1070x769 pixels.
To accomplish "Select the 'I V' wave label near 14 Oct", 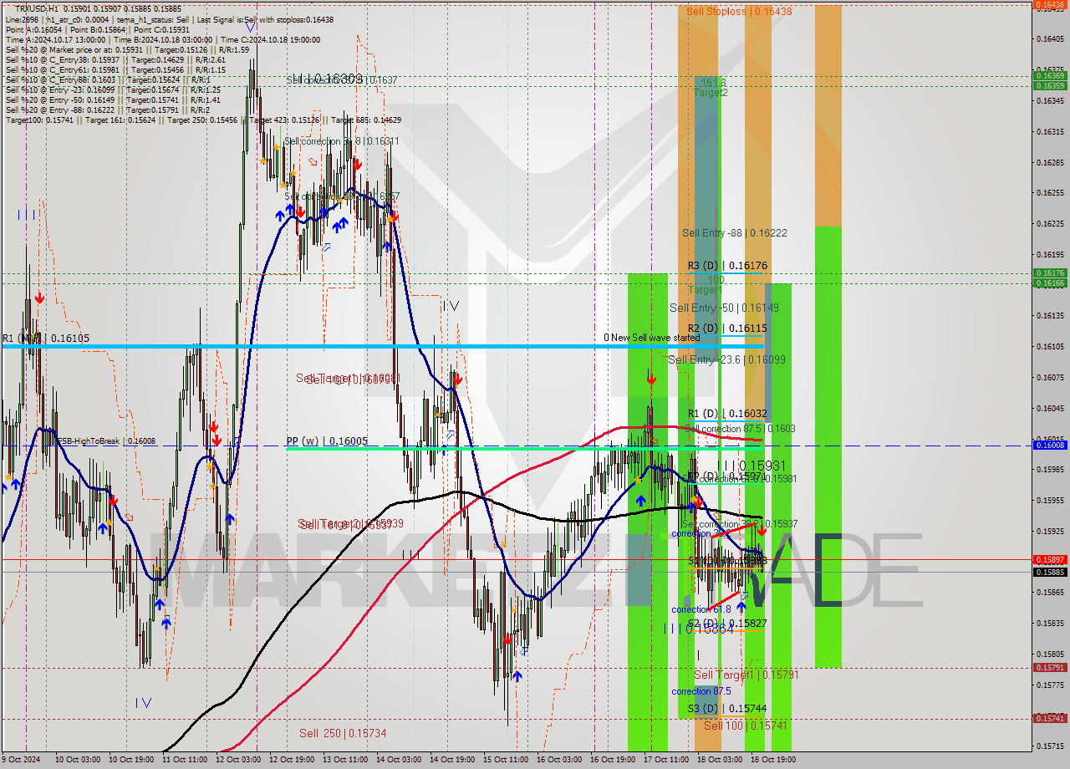I will tap(450, 306).
